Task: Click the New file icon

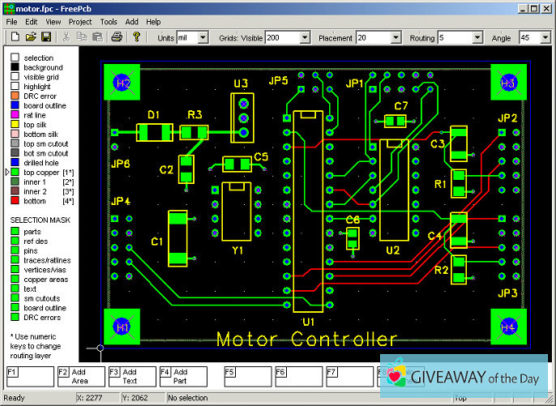Action: 13,37
